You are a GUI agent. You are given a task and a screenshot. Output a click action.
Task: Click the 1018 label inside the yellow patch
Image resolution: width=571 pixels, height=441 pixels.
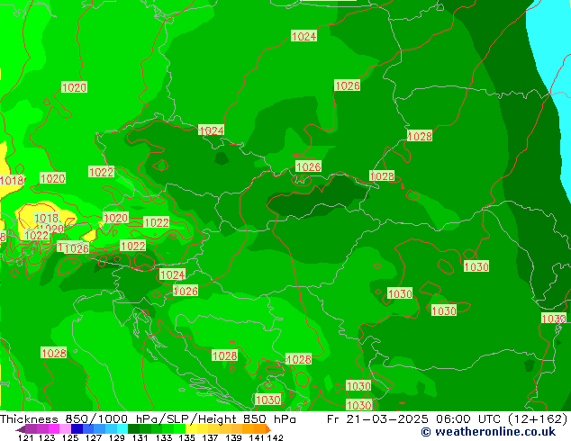pyautogui.click(x=46, y=218)
